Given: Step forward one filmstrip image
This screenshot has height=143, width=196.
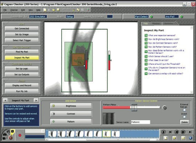Looking at the screenshot, I should 183,132.
